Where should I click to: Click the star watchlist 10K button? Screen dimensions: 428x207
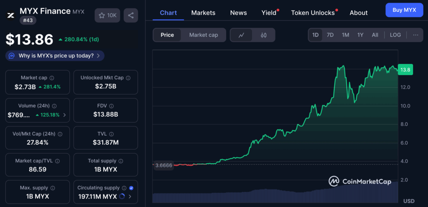click(x=107, y=15)
